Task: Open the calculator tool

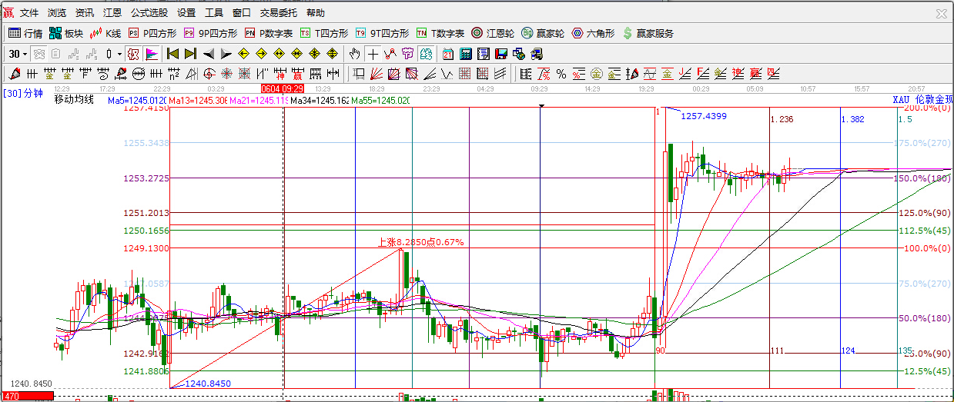Action: pyautogui.click(x=466, y=54)
